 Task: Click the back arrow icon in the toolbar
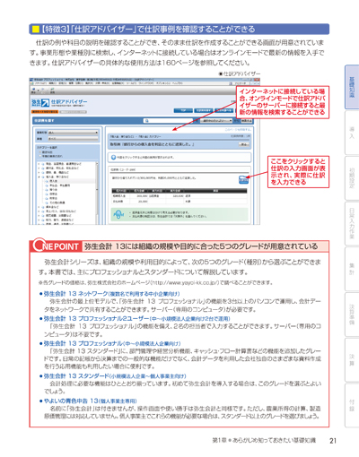pos(33,90)
